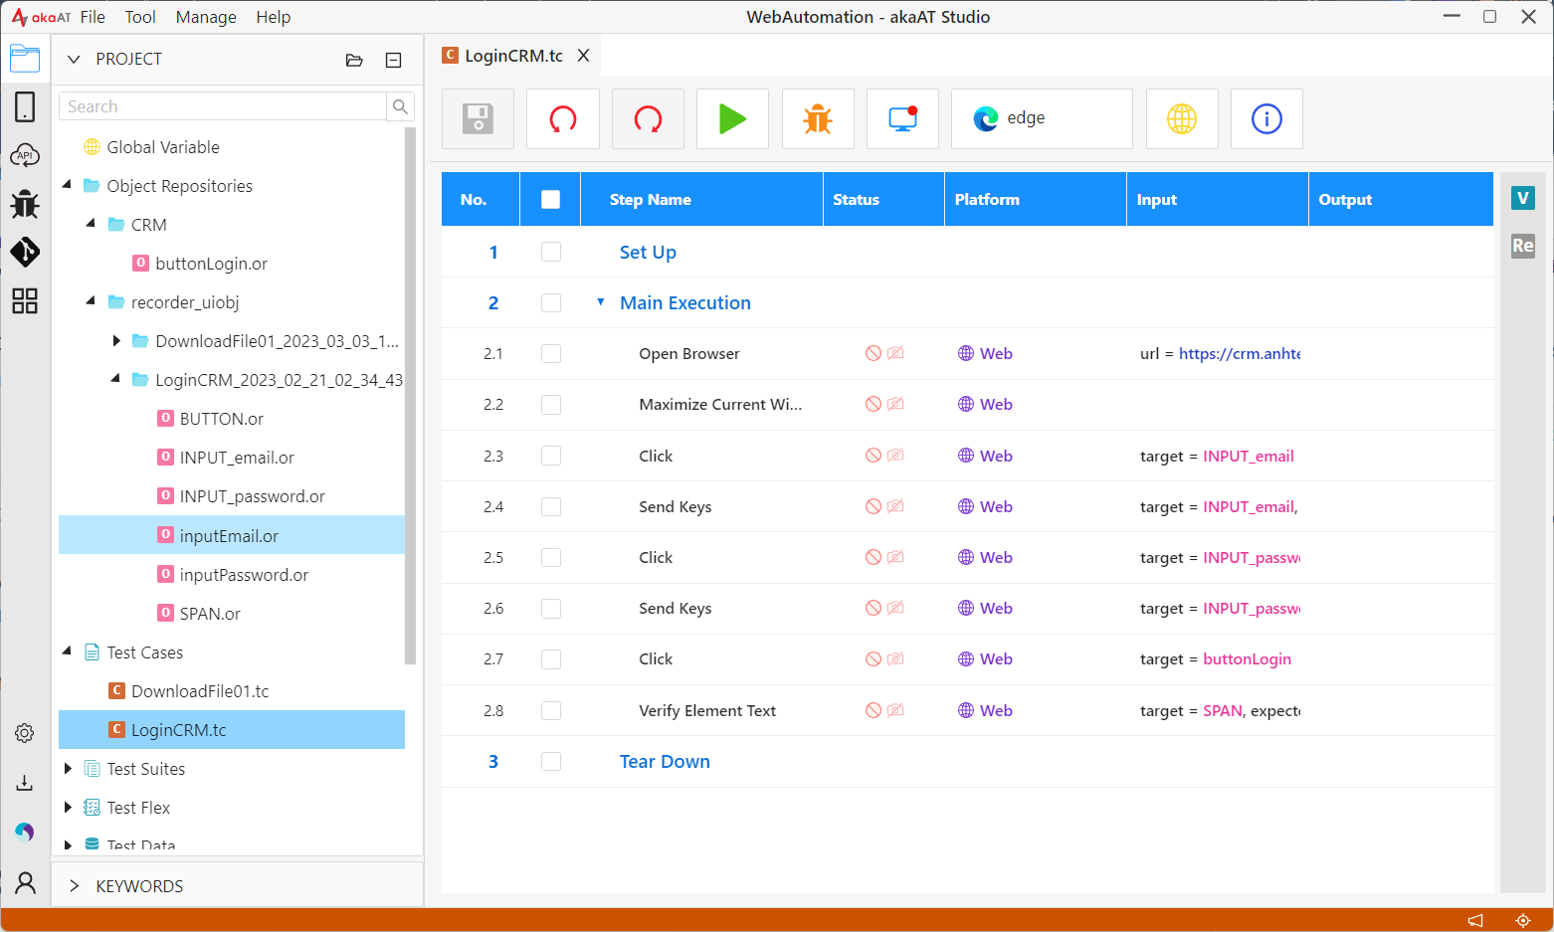Check the select-all checkbox in the table header
Viewport: 1554px width, 932px height.
[x=550, y=199]
